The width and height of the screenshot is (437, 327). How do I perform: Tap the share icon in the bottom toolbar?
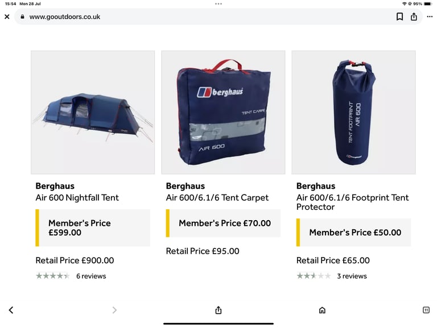click(x=218, y=310)
